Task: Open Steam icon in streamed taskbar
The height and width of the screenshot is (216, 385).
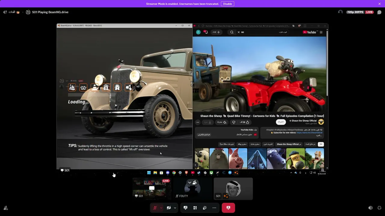Action: pos(199,173)
